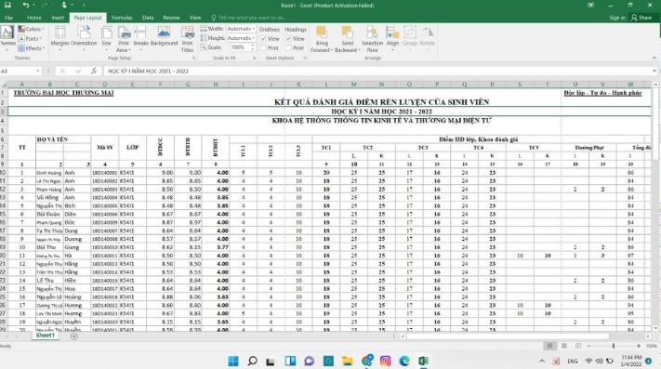Select cell with KẾT QUẢ ĐÁNH GIÁ title
661x369 pixels.
[381, 102]
